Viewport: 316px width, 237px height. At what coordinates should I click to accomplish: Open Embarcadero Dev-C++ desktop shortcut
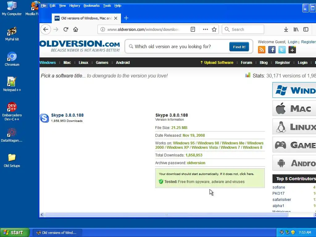click(12, 111)
